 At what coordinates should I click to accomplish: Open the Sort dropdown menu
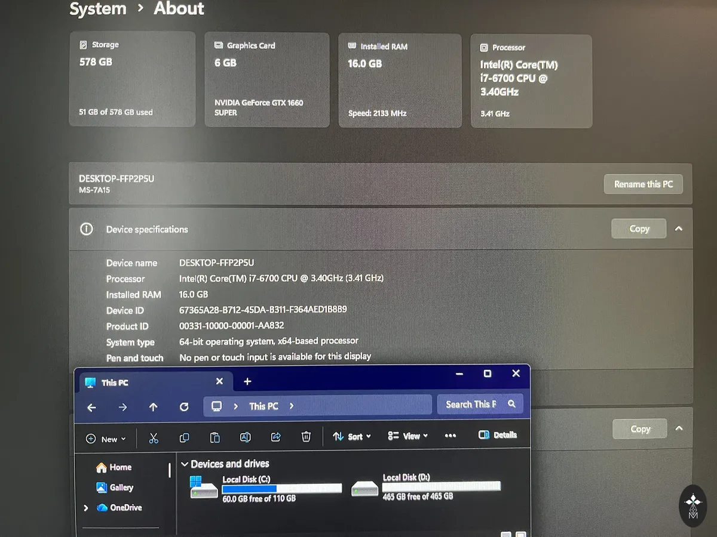pos(351,437)
